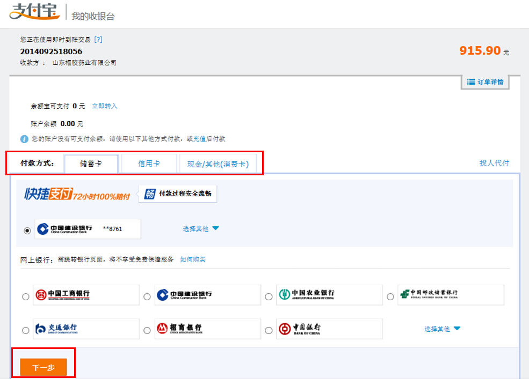The height and width of the screenshot is (379, 529).
Task: Click the China Construction Bank **8761 card
Action: pos(88,229)
